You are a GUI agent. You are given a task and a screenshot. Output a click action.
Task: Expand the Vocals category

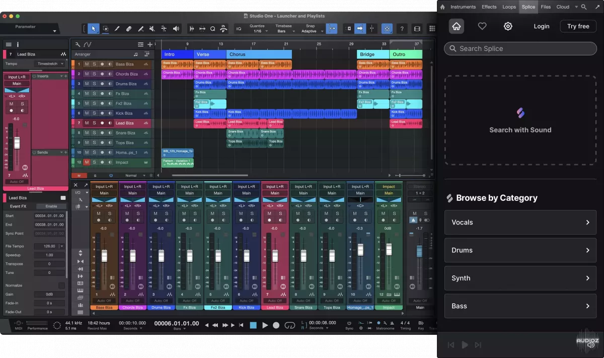pos(520,223)
